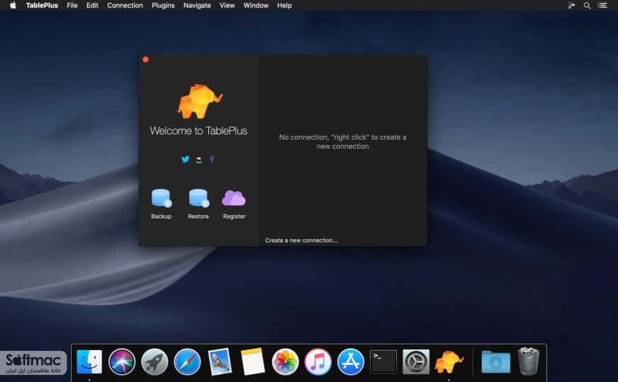The image size is (618, 382).
Task: Launch Safari from the Dock
Action: coord(187,361)
